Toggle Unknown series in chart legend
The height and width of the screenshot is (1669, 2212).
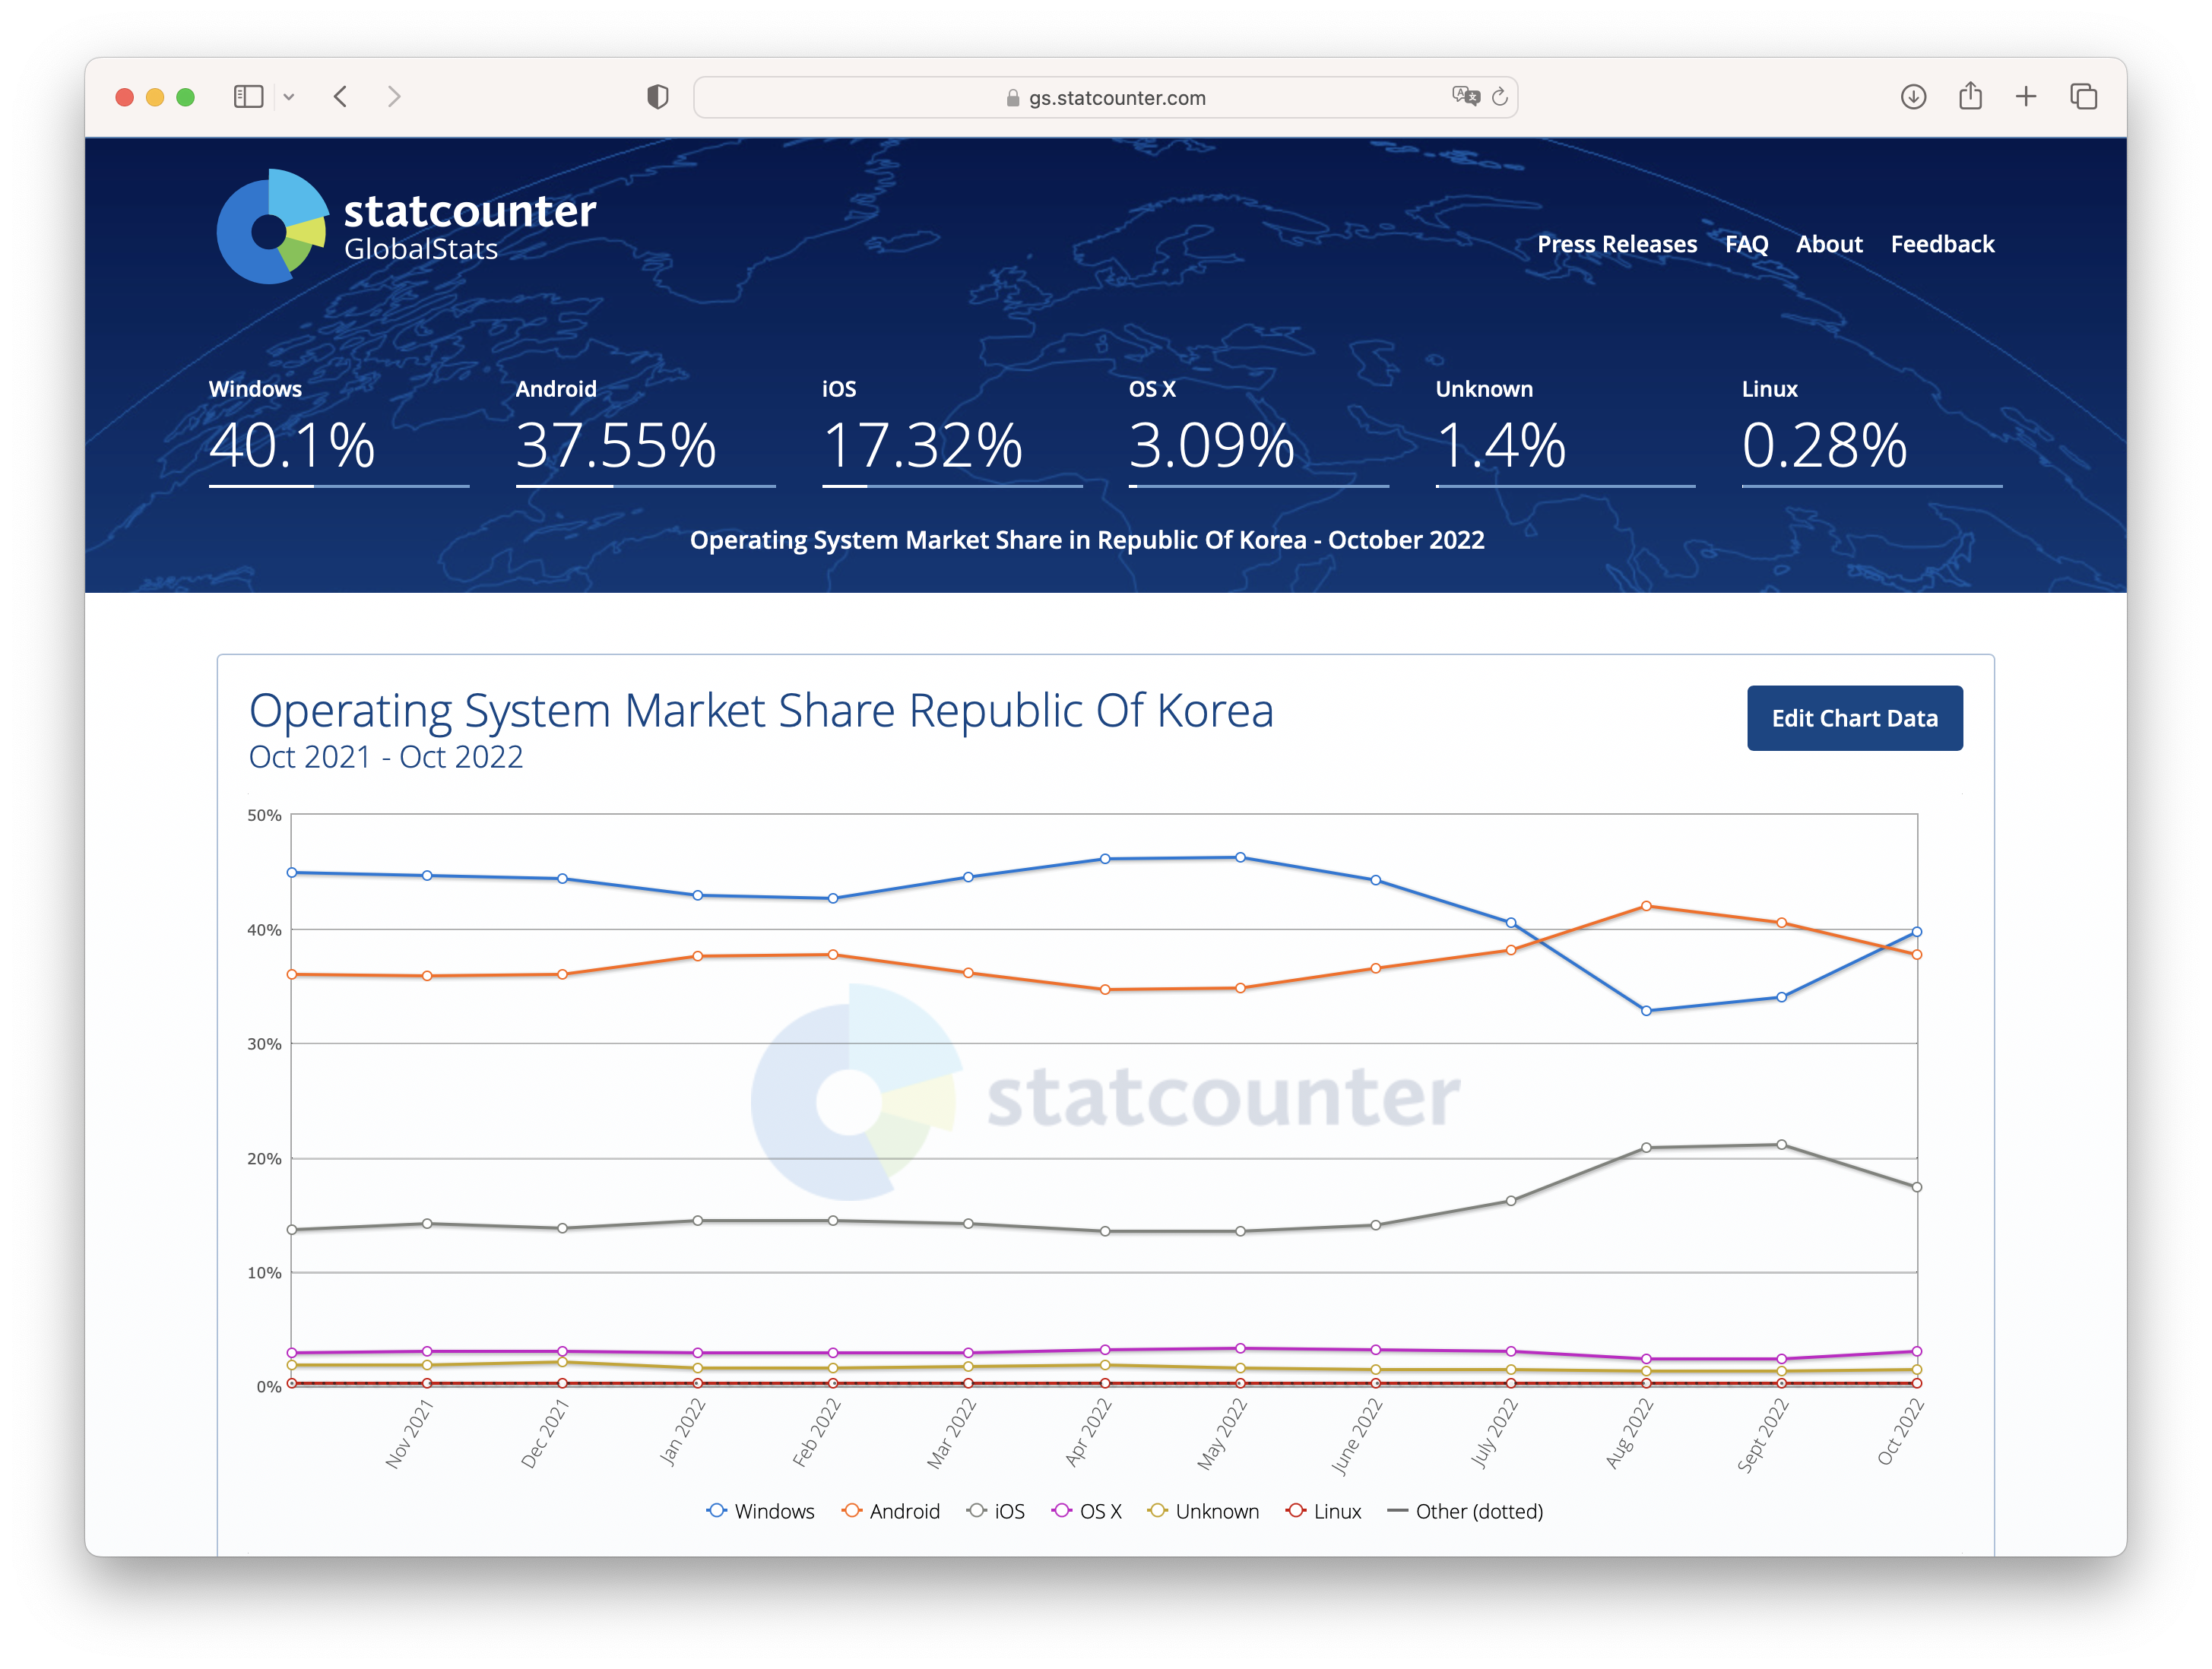[1203, 1511]
